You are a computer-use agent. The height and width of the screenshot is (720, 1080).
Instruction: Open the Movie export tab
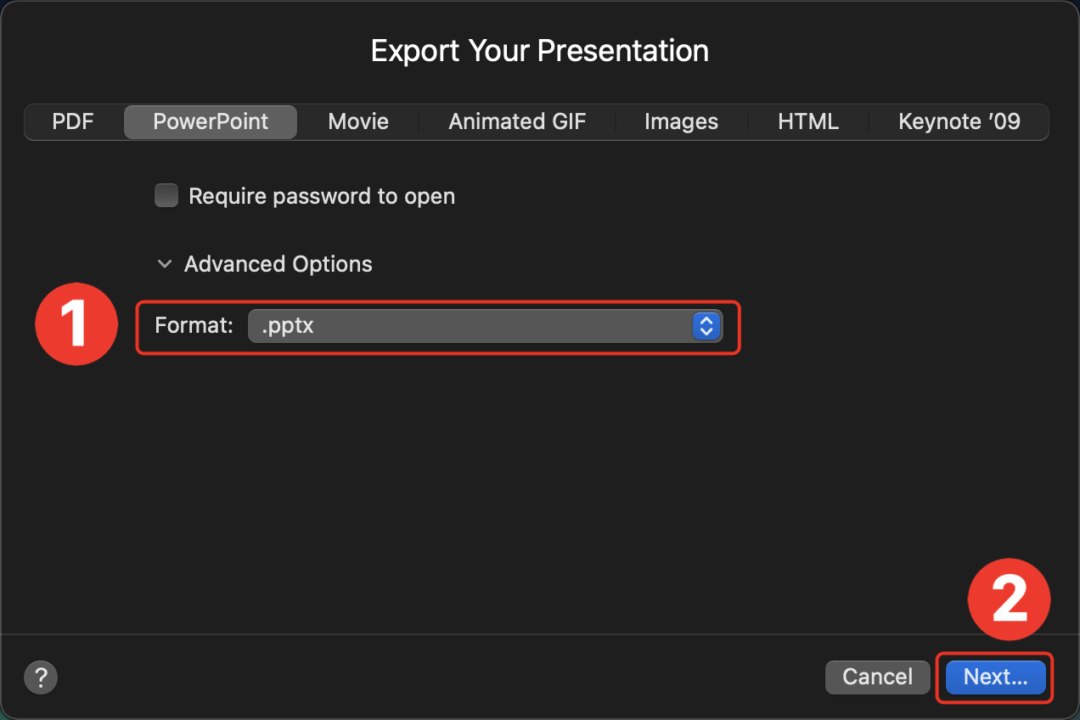(357, 121)
